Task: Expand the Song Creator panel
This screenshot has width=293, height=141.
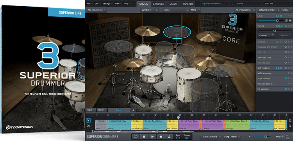Action: 232,137
